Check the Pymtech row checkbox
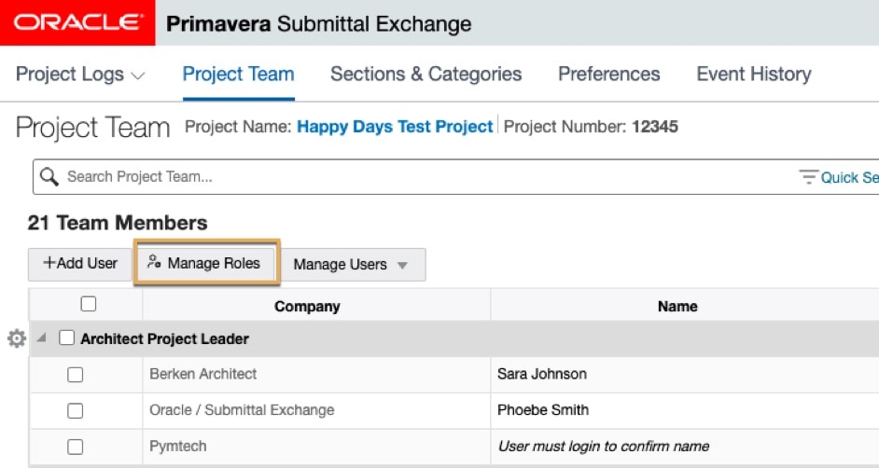 [76, 447]
